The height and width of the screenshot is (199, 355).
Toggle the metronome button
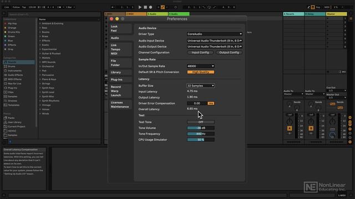[x=59, y=7]
